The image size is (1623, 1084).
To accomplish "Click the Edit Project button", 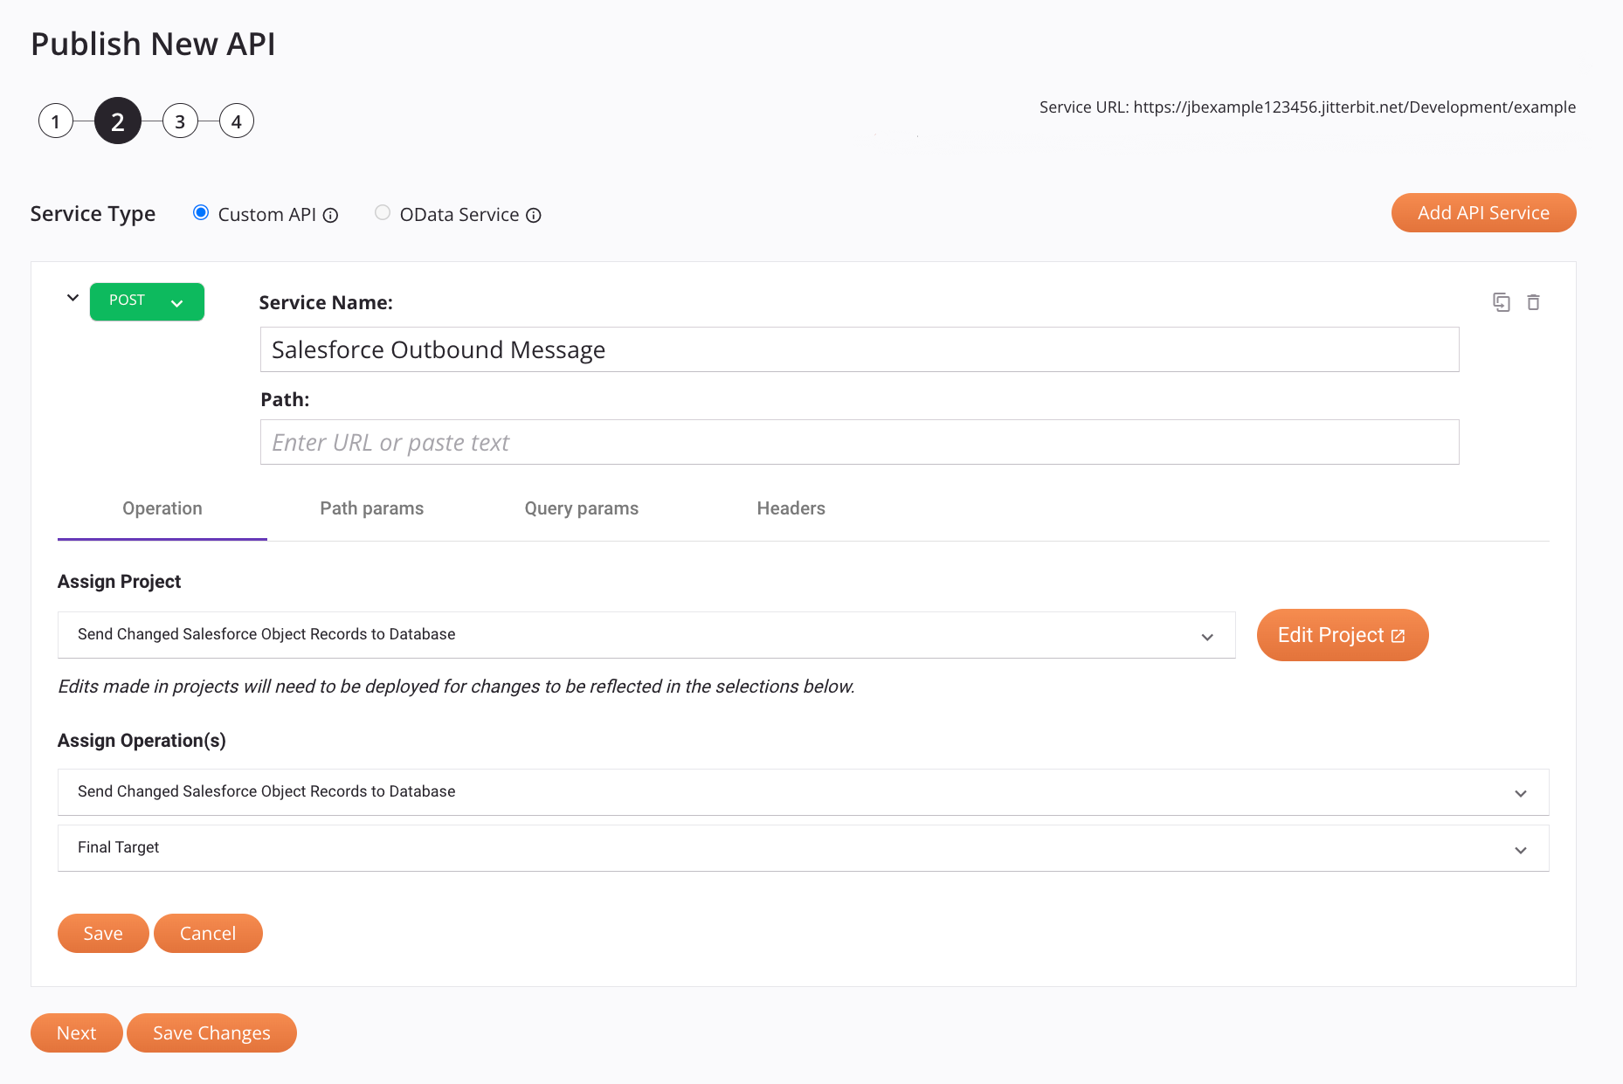I will [1342, 635].
